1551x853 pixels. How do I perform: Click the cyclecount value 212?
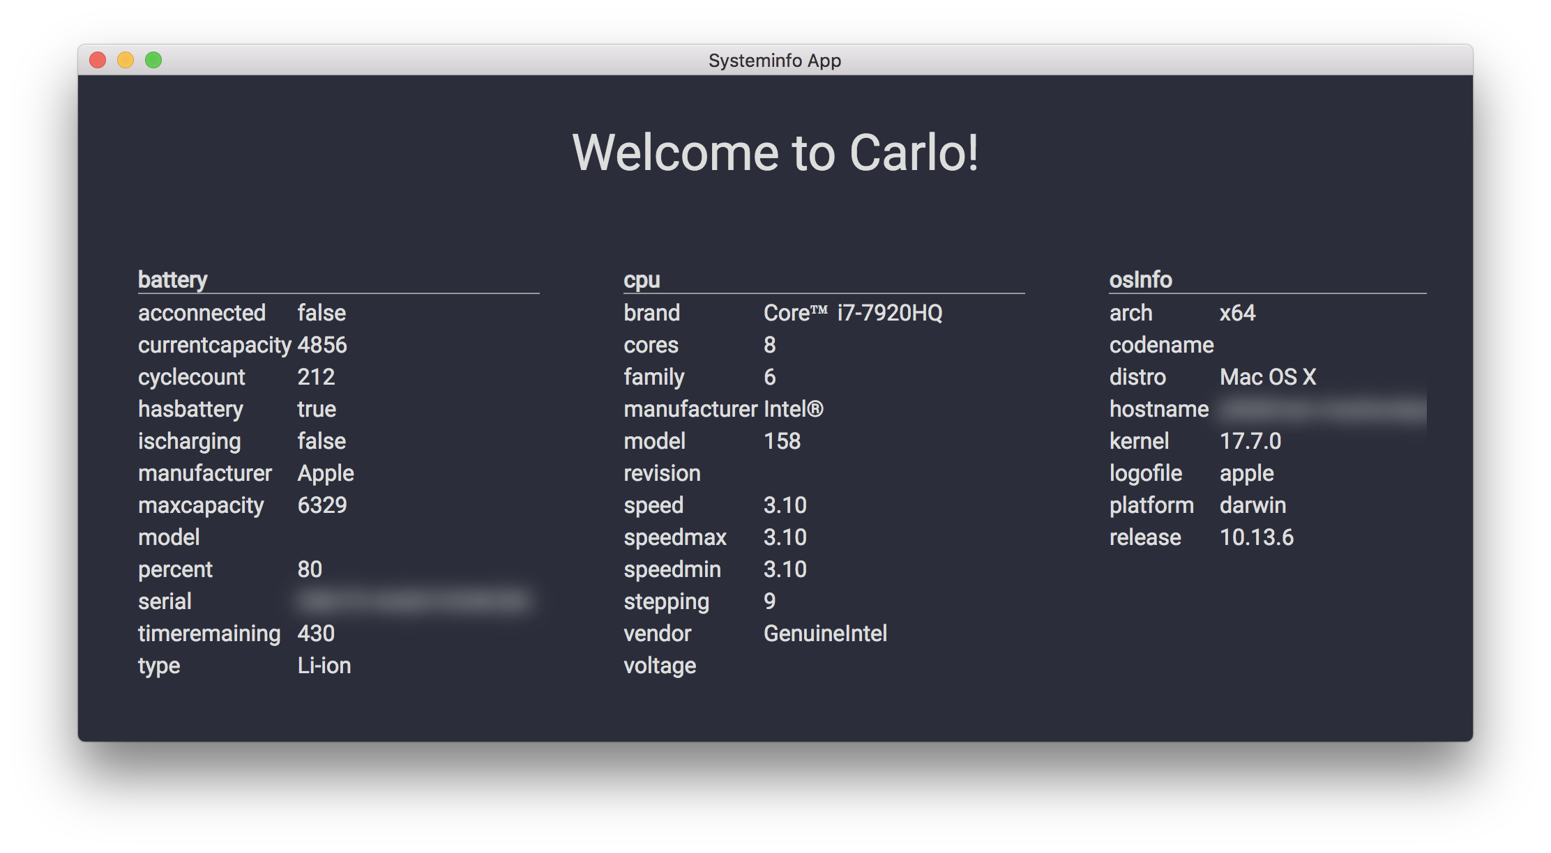(x=317, y=376)
